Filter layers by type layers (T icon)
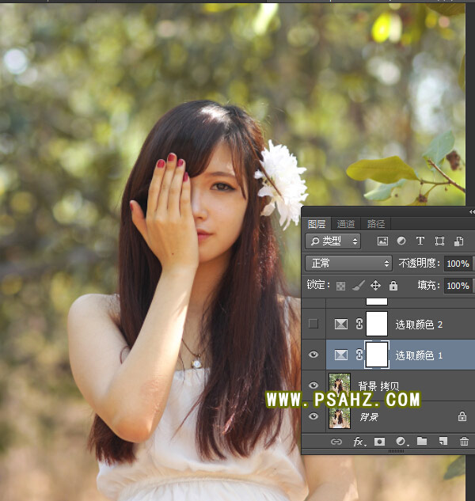 tap(420, 241)
